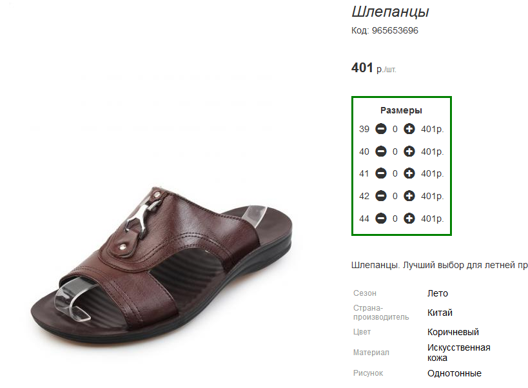Viewport: 528px width, 388px height.
Task: Open the brown sandal product image
Action: coord(162,266)
